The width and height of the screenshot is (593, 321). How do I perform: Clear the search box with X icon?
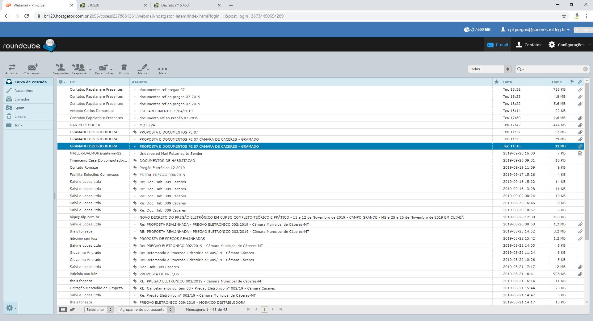[x=585, y=69]
